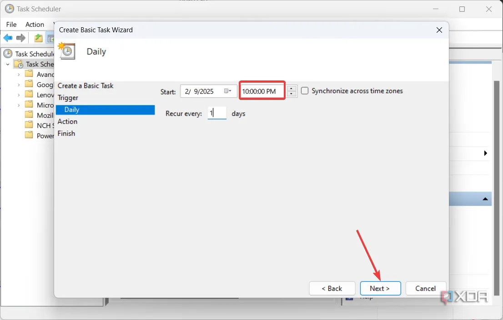The image size is (503, 320).
Task: Enable Synchronize across time zones checkbox
Action: (x=305, y=91)
